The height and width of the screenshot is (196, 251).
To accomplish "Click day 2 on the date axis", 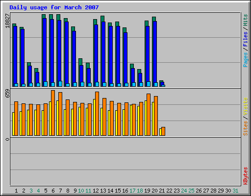I will [24, 191].
